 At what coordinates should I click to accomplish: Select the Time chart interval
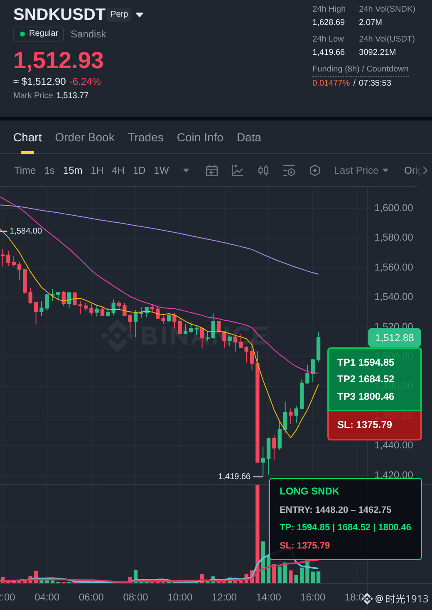pos(25,170)
